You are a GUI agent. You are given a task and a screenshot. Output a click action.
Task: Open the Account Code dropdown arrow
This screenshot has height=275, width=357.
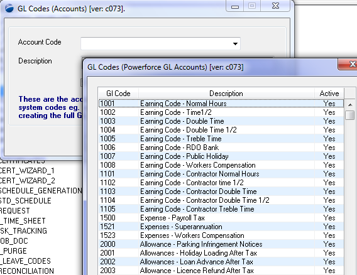[235, 44]
